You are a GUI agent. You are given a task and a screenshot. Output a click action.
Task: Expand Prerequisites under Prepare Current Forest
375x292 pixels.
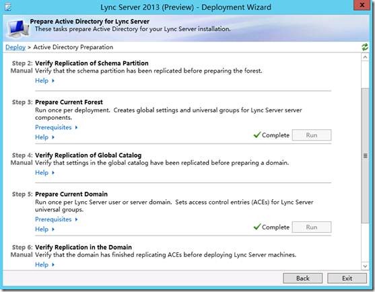pos(56,127)
